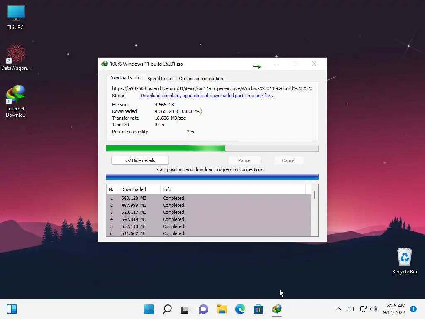Image resolution: width=425 pixels, height=319 pixels.
Task: Click Internet Download Manager taskbar icon
Action: (276, 309)
